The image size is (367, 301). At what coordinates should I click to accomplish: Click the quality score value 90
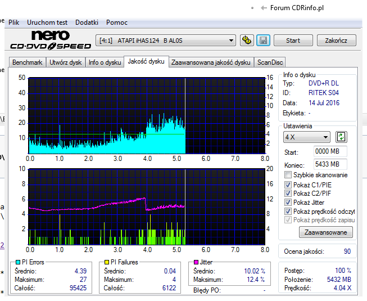point(347,251)
